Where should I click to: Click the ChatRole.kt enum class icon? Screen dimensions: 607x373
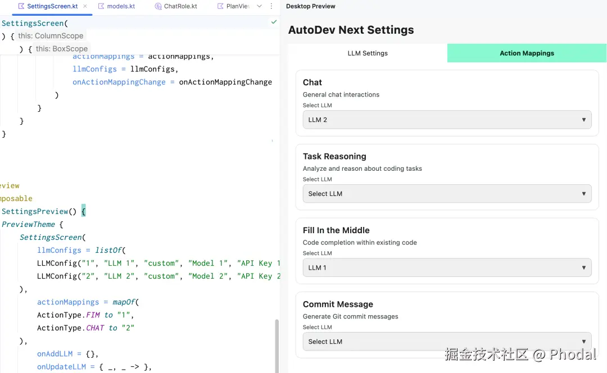click(x=158, y=6)
